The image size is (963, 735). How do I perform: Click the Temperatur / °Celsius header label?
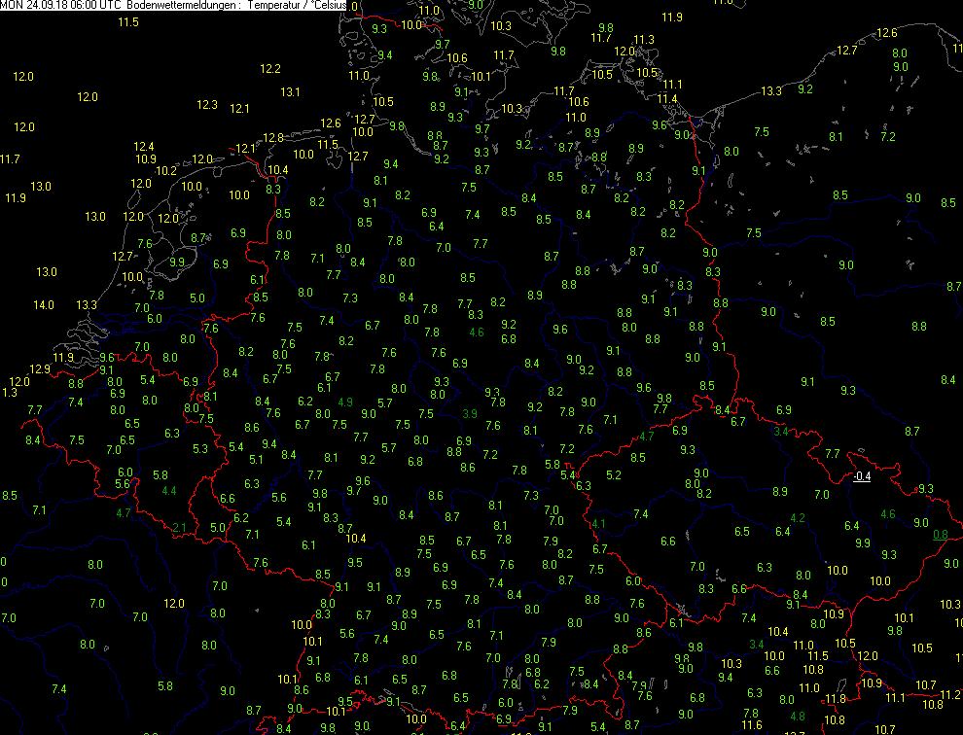(x=299, y=6)
